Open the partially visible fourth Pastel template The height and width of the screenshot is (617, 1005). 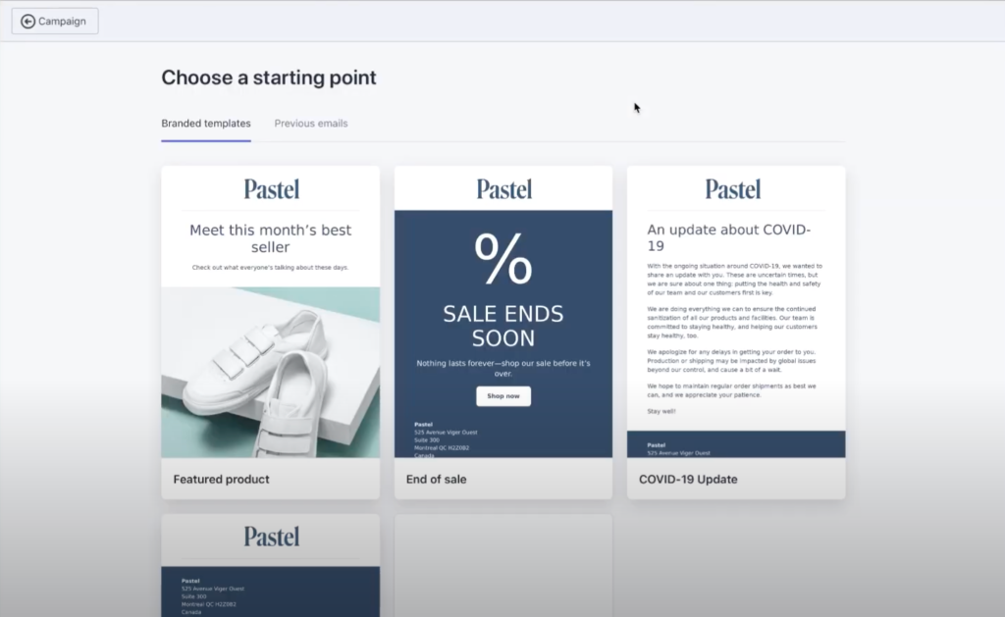coord(271,566)
